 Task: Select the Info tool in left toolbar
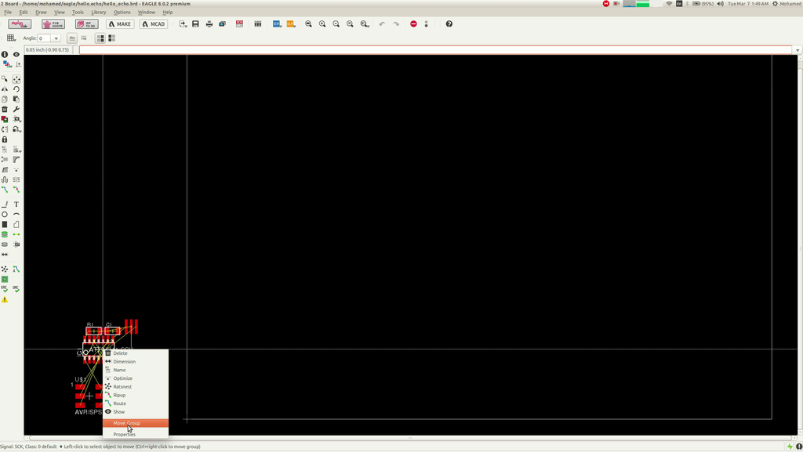[5, 54]
